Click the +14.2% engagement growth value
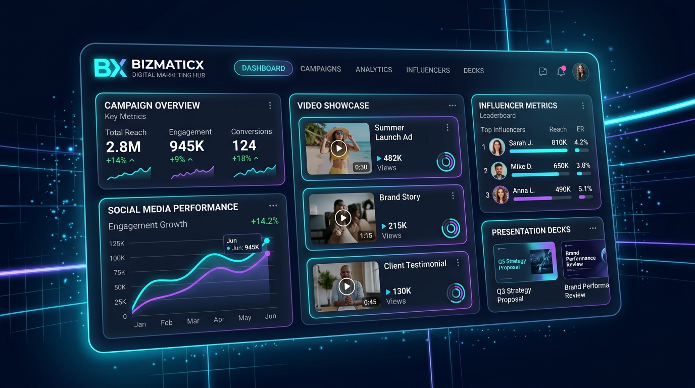695x388 pixels. pyautogui.click(x=265, y=221)
